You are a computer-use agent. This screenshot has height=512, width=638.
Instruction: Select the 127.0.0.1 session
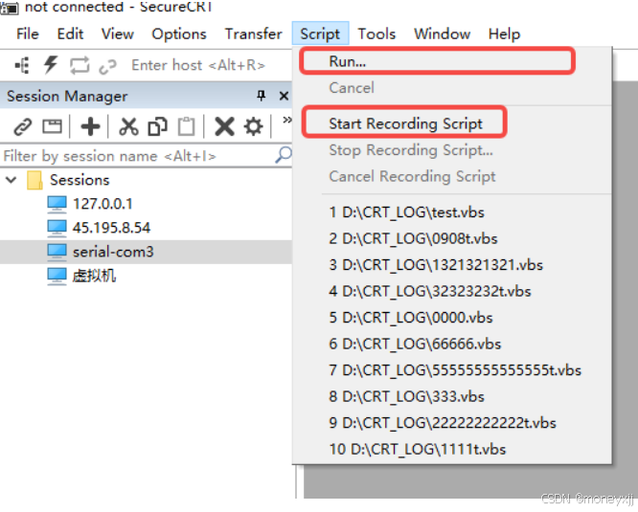pos(103,204)
